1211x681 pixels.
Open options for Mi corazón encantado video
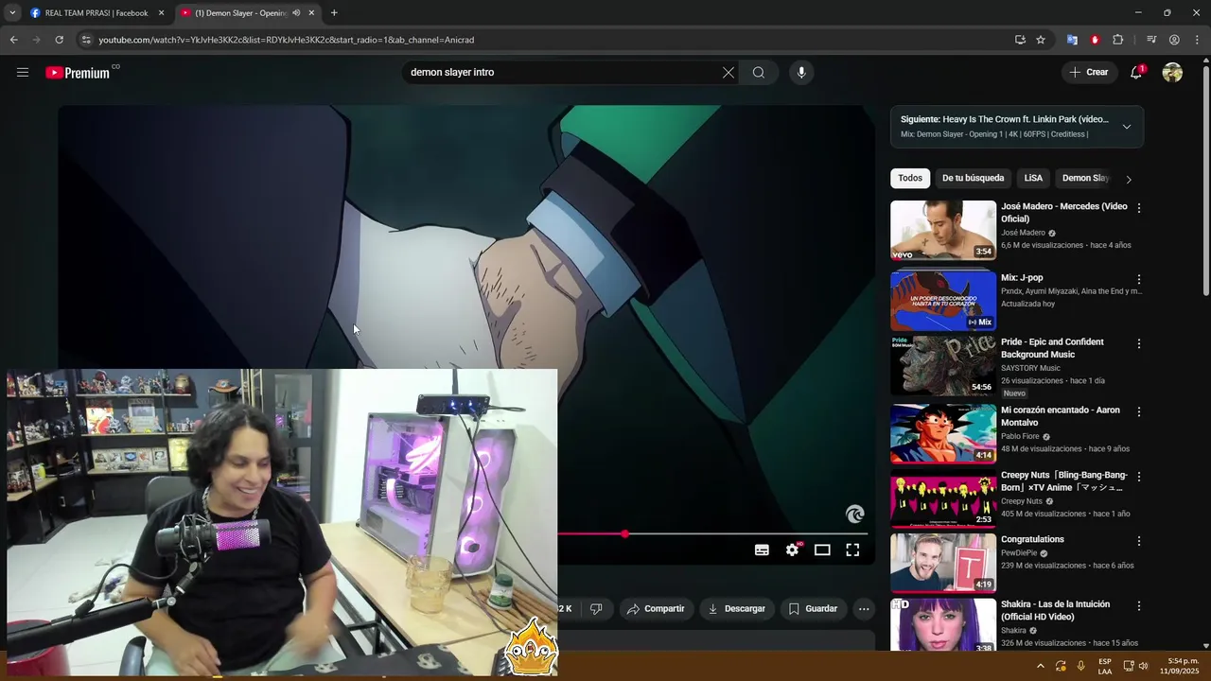[1139, 411]
